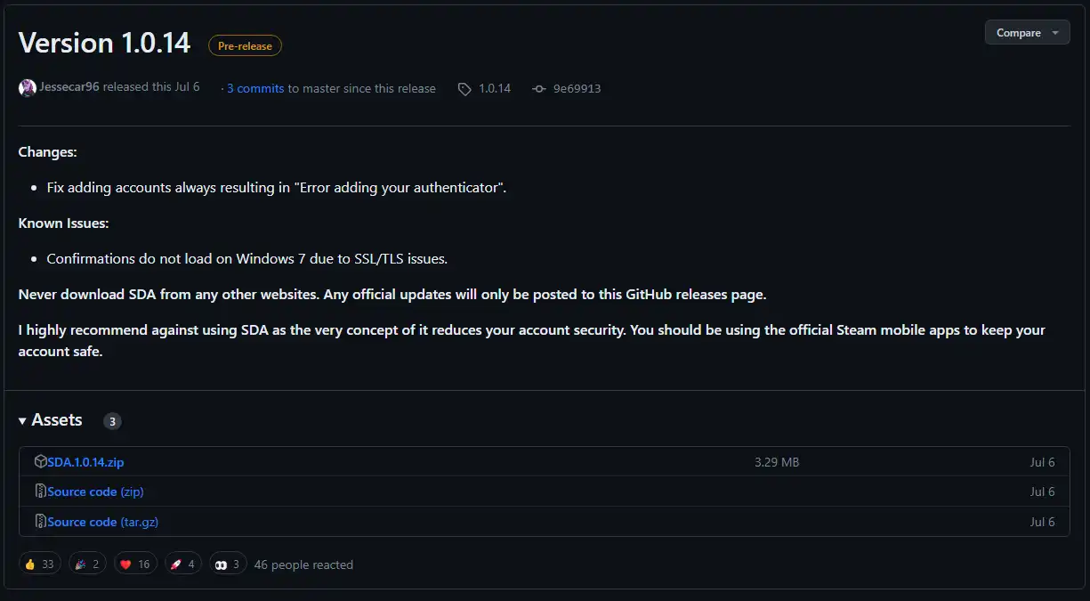Toggle the heart reaction showing 16
The width and height of the screenshot is (1090, 601).
[x=134, y=564]
